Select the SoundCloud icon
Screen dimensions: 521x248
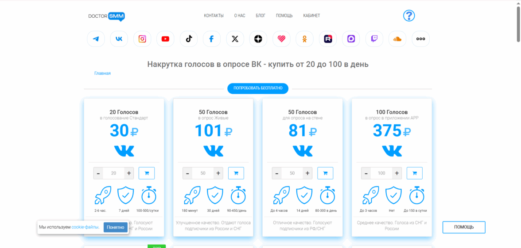pos(397,39)
